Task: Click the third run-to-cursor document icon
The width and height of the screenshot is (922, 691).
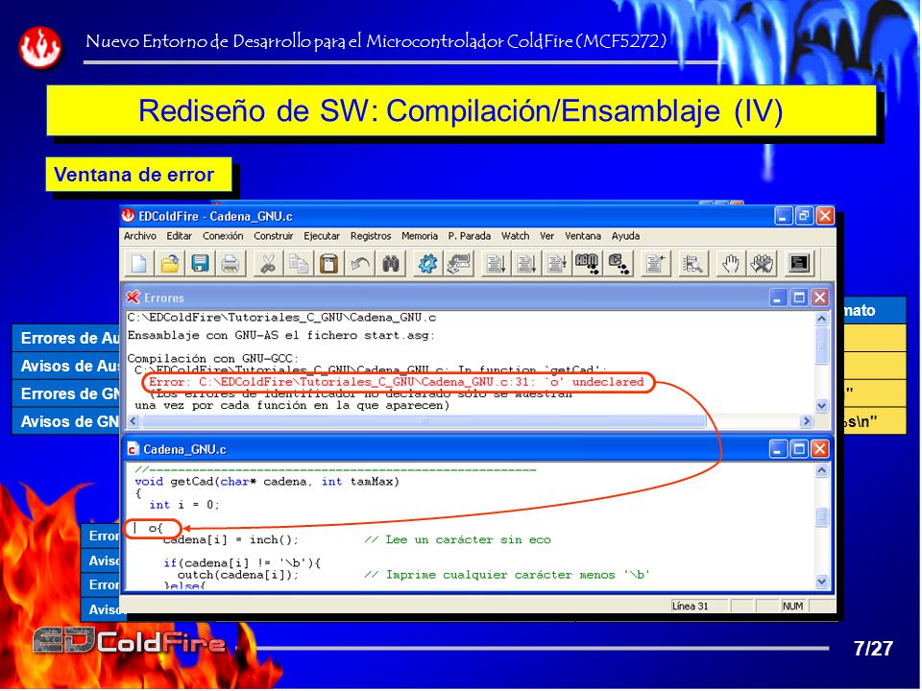Action: coord(556,263)
